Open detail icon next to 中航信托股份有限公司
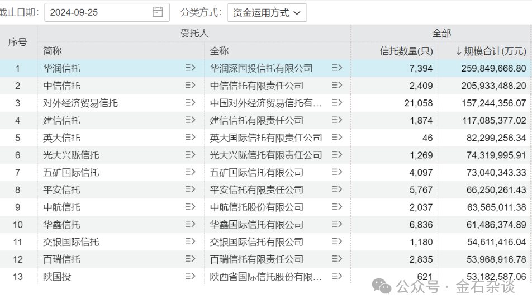Screen dimensions: 532x308 pos(337,207)
